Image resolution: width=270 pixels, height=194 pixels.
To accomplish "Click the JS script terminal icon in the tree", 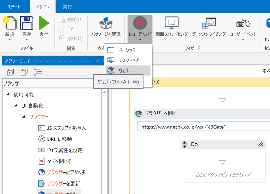I will (41, 128).
